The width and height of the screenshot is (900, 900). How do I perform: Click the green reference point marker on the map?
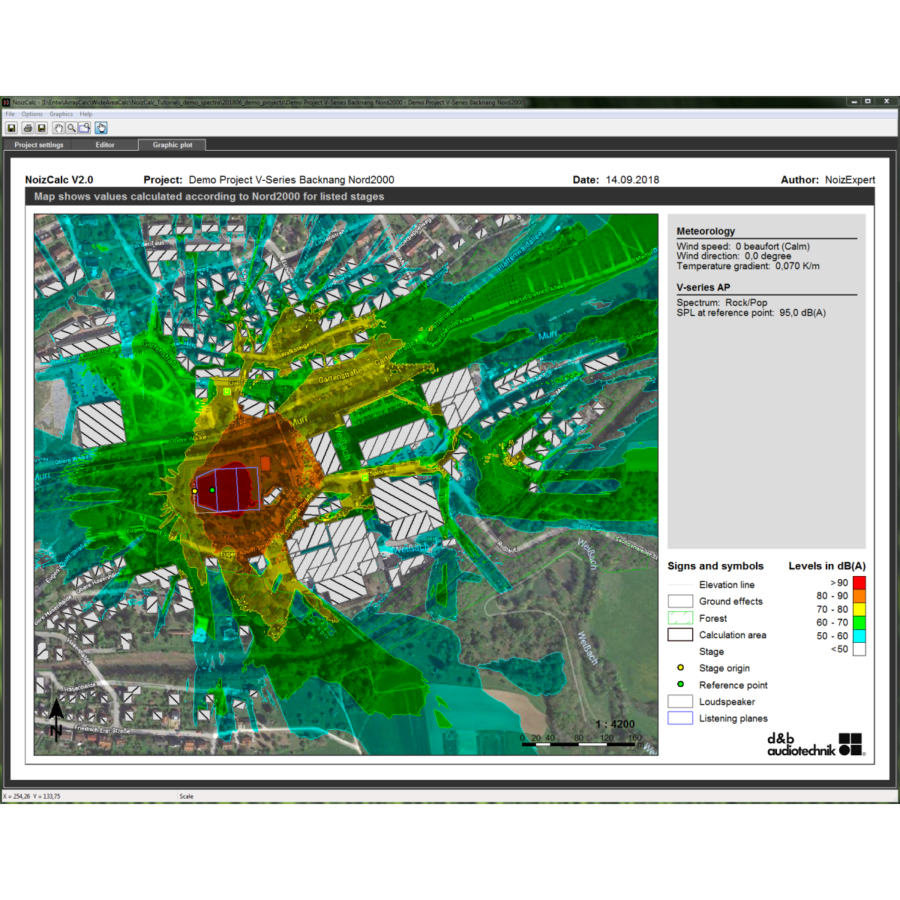tap(212, 490)
